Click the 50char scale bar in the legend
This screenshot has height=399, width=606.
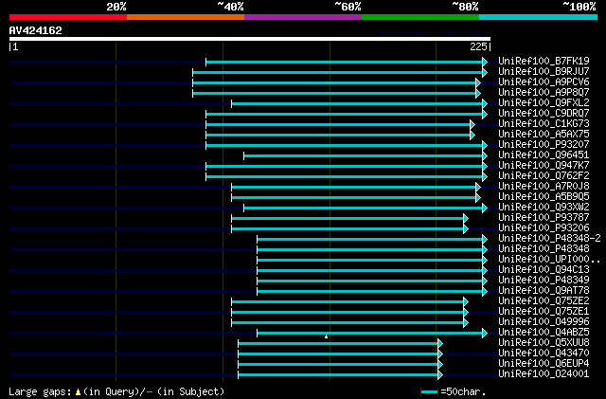(429, 391)
